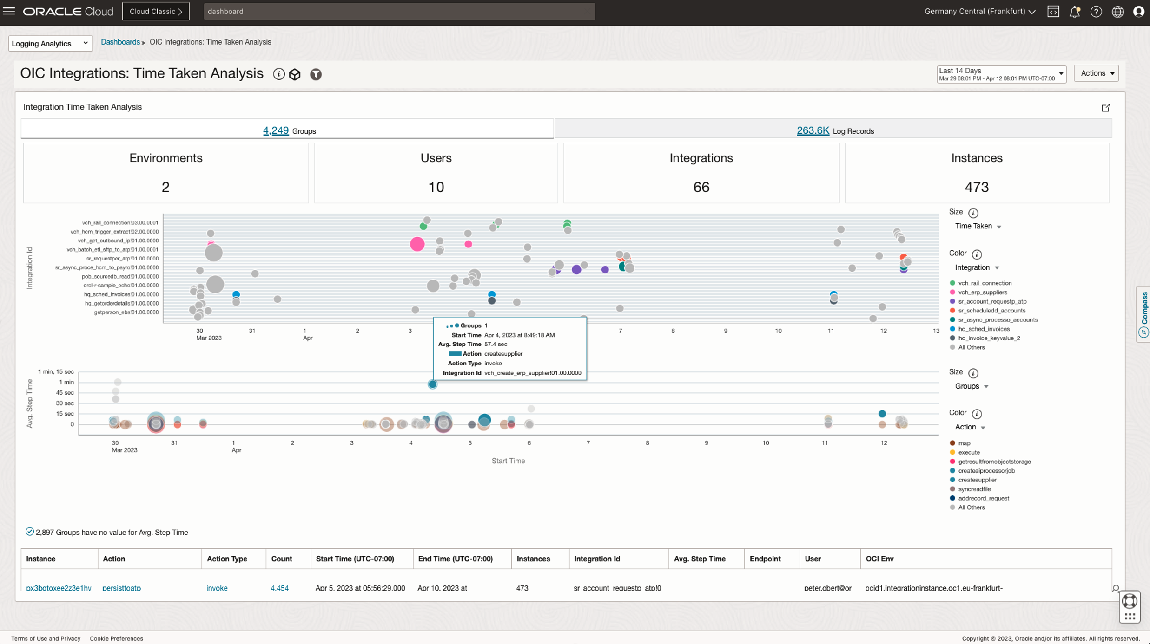Click the dashboard search input field
The height and width of the screenshot is (644, 1150).
click(400, 11)
